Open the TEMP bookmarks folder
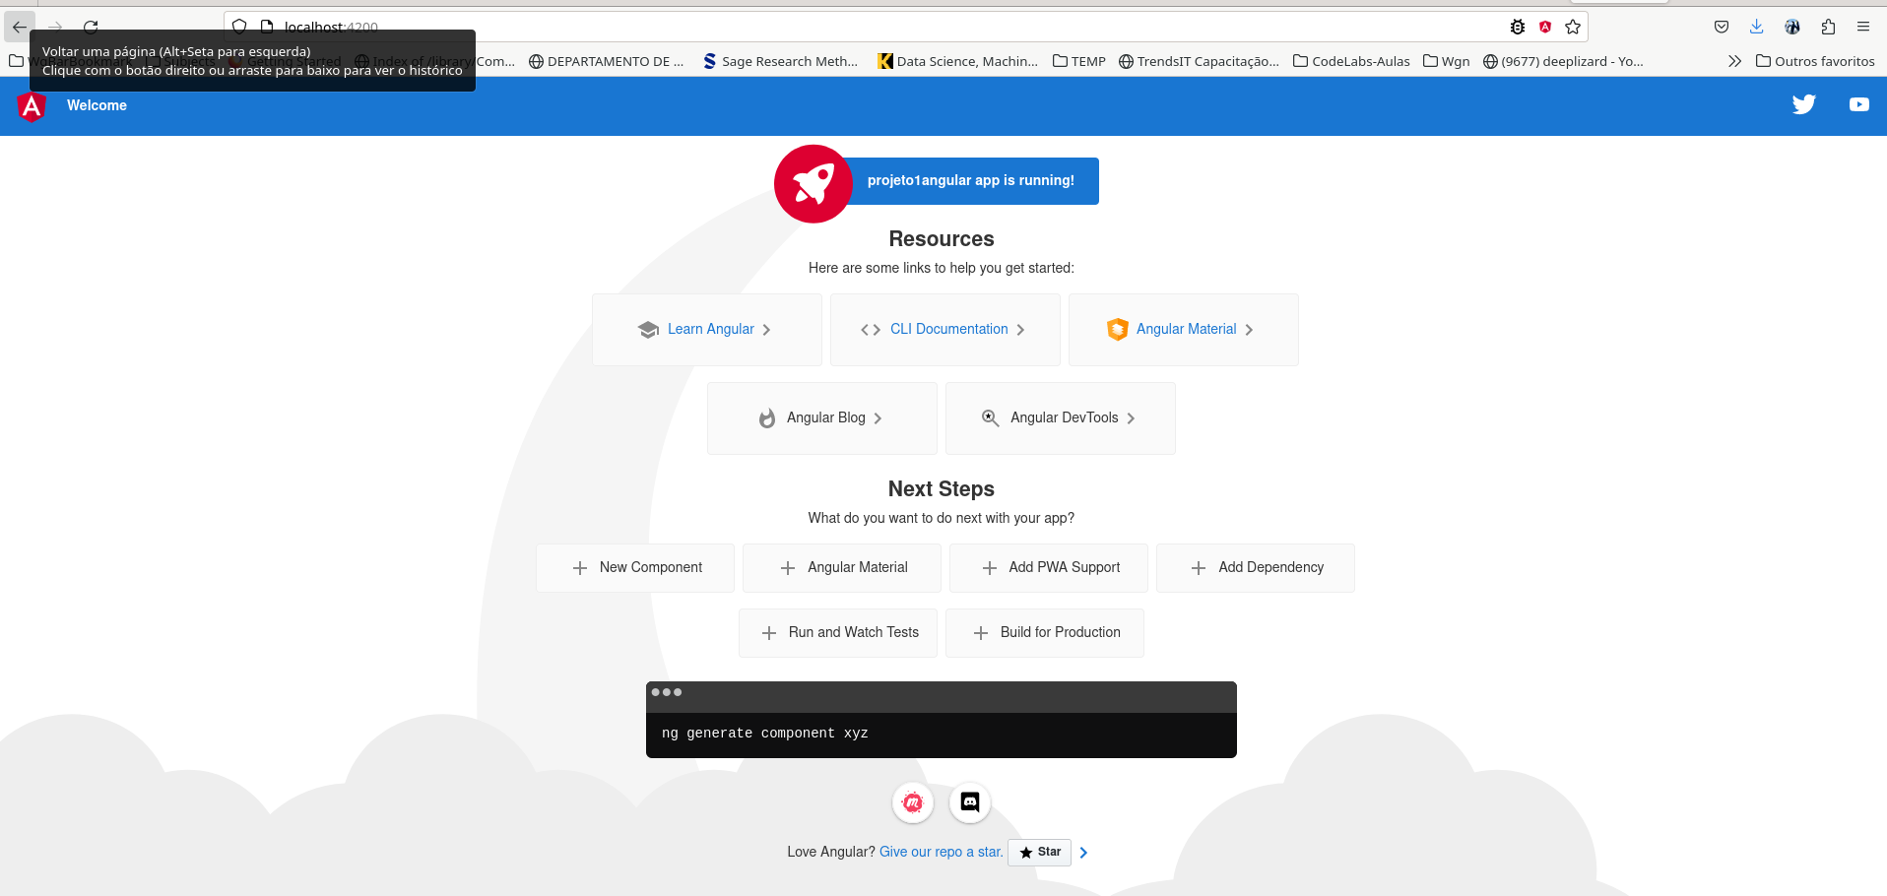The width and height of the screenshot is (1887, 896). [1079, 61]
